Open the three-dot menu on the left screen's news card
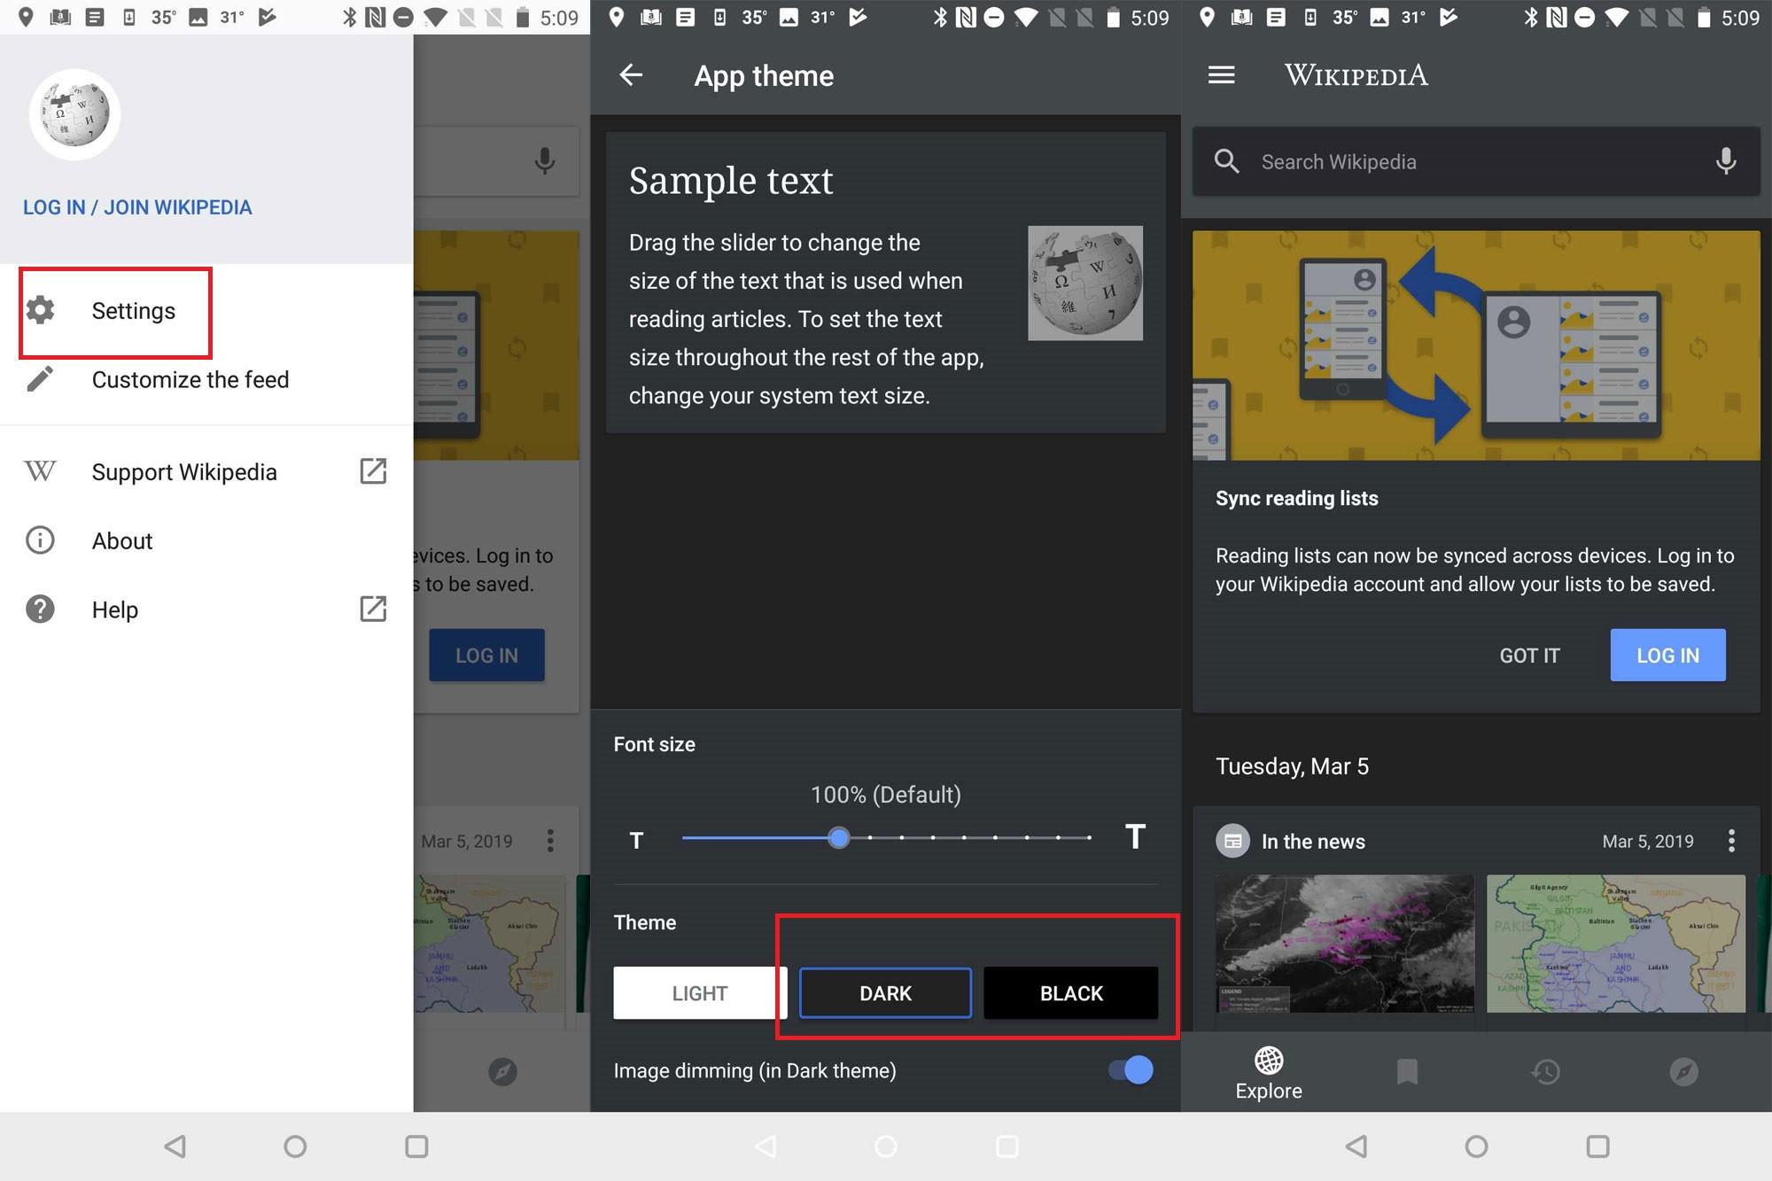 coord(550,841)
